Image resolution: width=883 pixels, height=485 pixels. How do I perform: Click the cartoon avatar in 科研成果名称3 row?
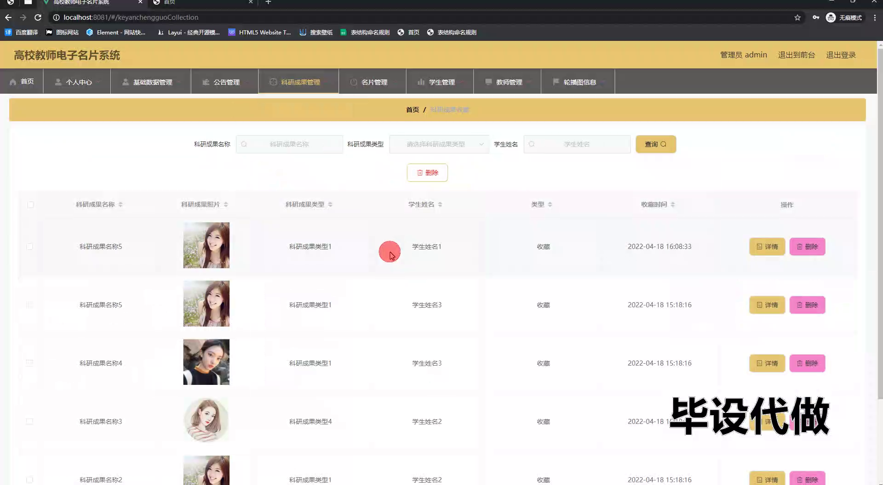point(206,420)
